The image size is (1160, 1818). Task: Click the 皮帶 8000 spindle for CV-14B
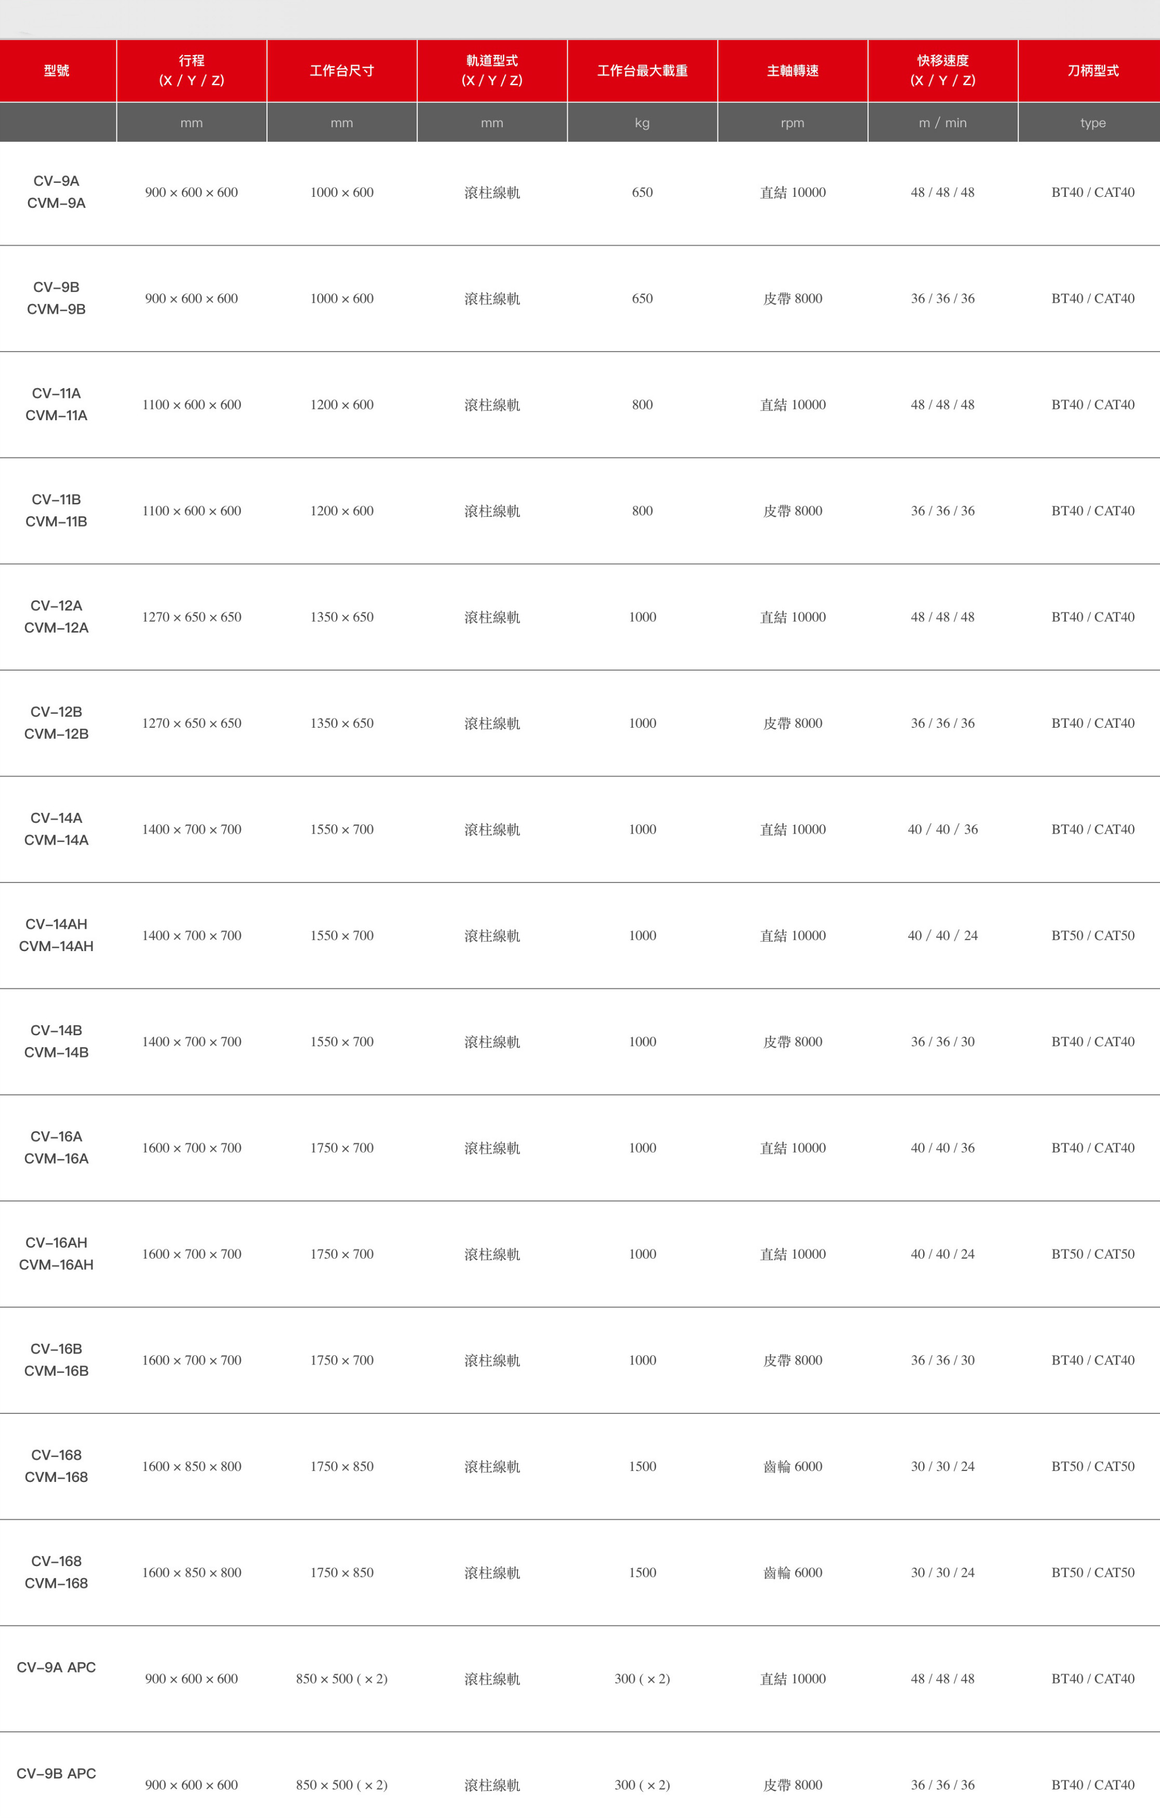792,1042
